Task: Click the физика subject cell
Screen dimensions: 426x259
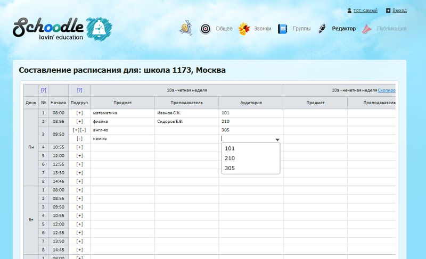Action: click(122, 121)
